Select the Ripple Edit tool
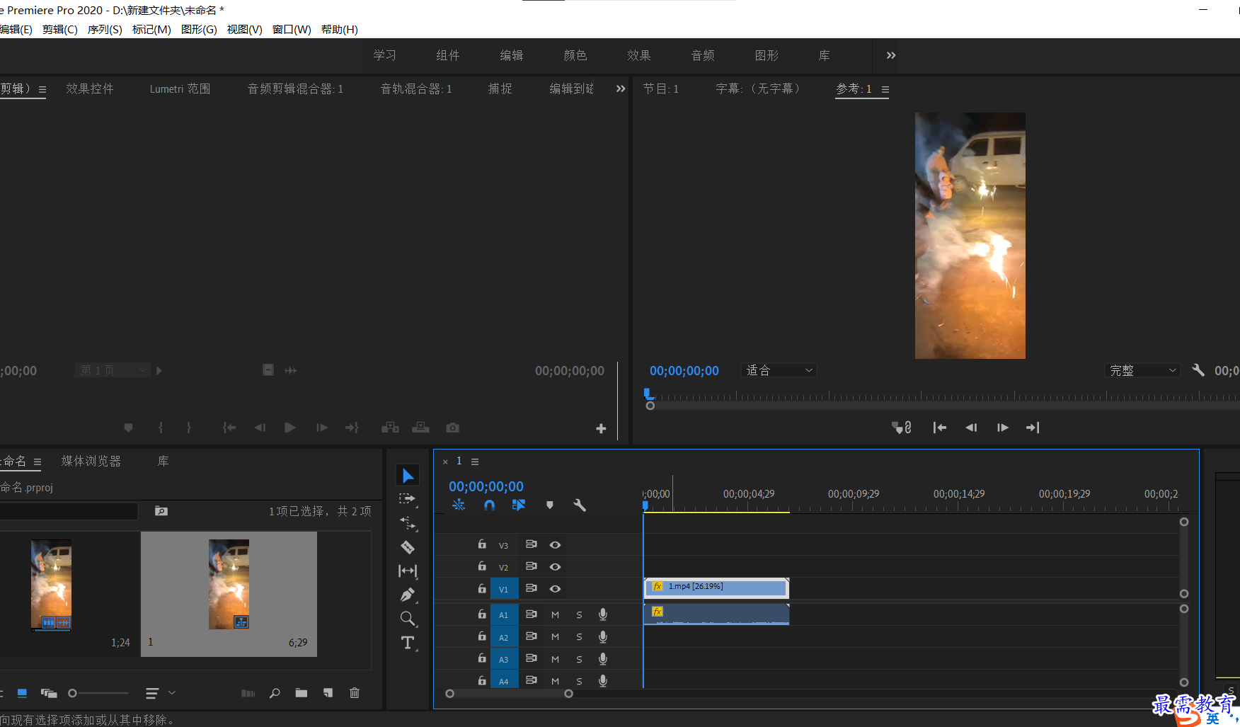 (x=408, y=523)
